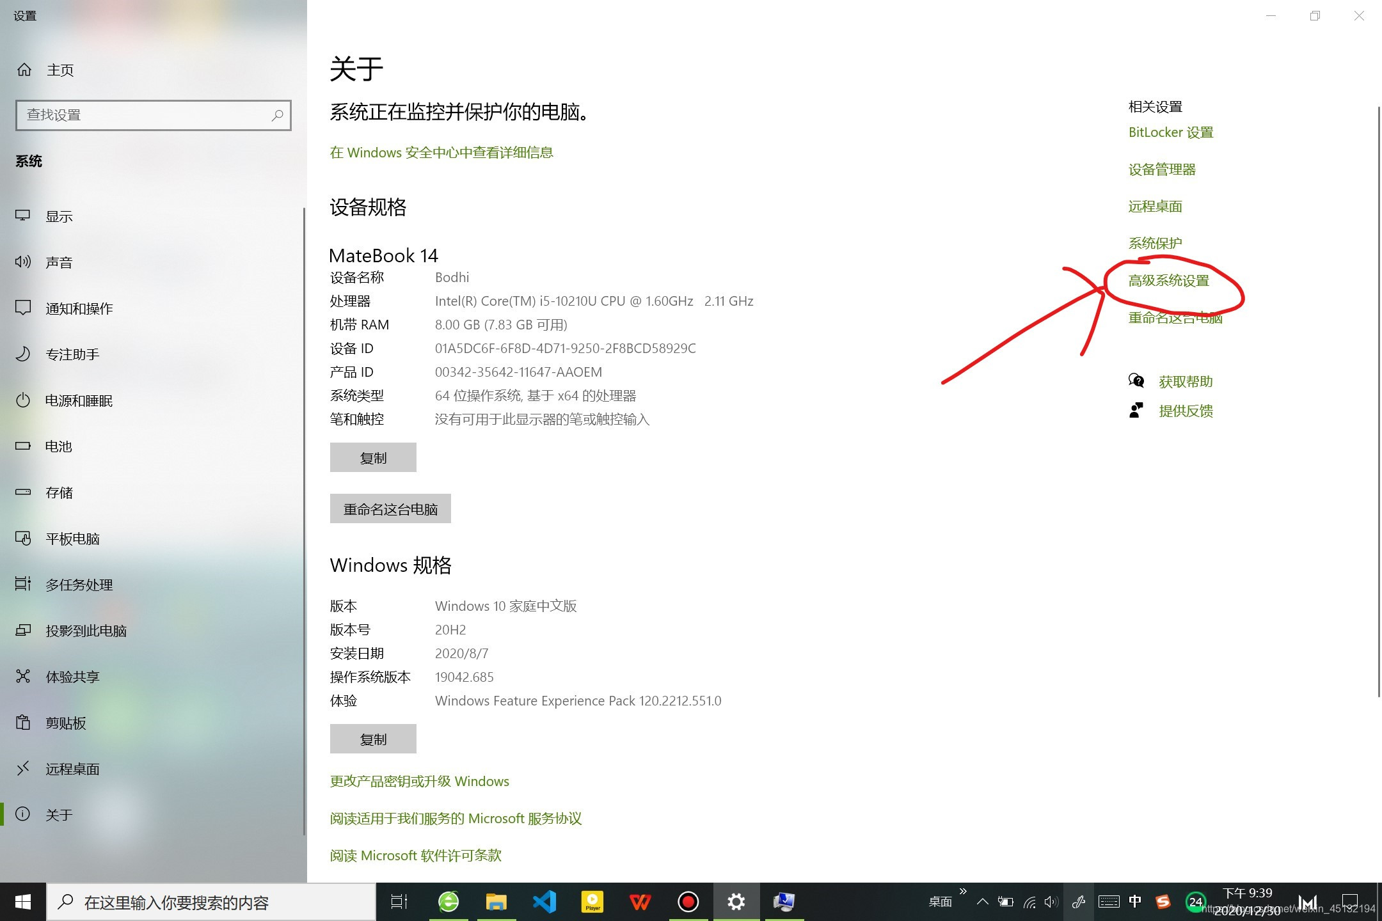The width and height of the screenshot is (1382, 921).
Task: Click the 查找设置 search field
Action: tap(154, 115)
